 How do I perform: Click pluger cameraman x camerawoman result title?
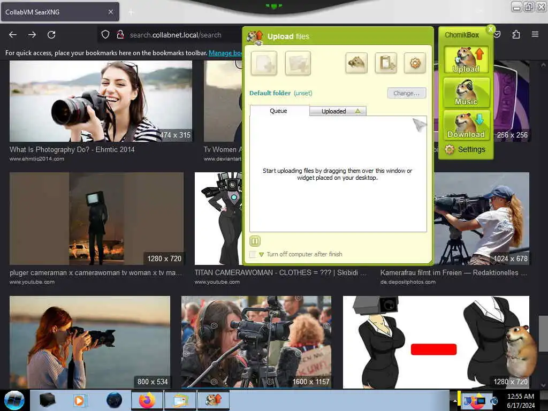point(95,272)
